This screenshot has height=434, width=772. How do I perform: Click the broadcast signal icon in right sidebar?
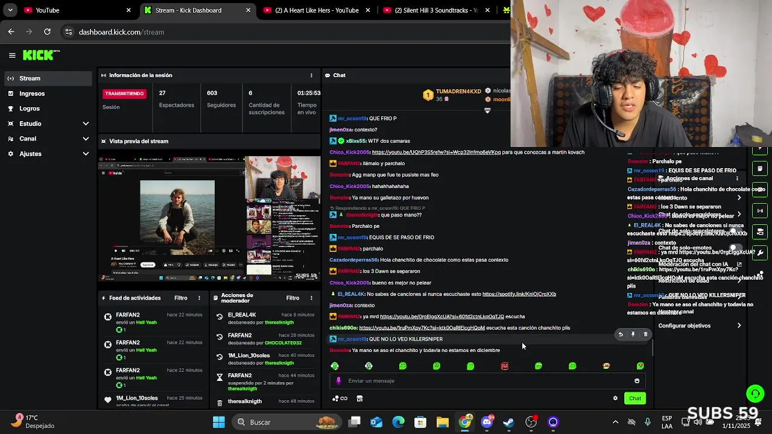(x=760, y=211)
